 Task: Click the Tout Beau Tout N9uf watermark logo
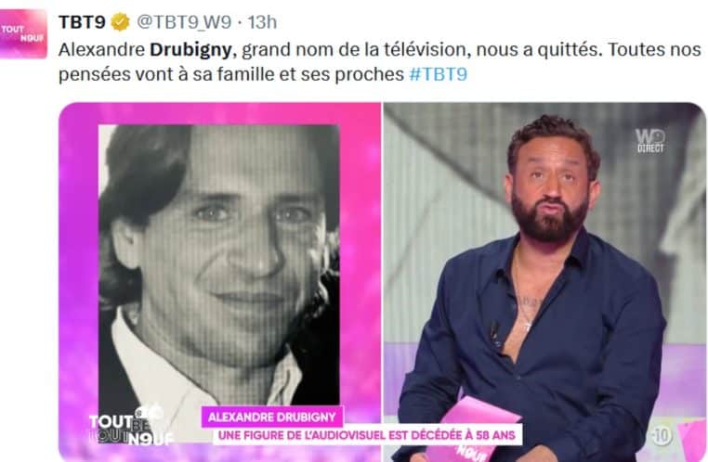coord(131,428)
